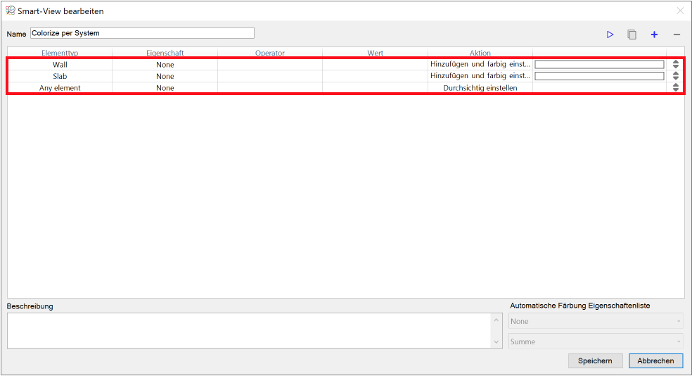The image size is (692, 376).
Task: Remove rule with minus icon
Action: [677, 35]
